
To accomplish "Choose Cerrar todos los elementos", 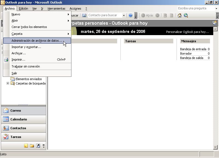I will click(x=37, y=27).
